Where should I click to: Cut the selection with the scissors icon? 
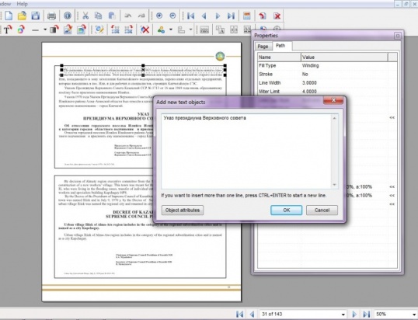point(85,16)
